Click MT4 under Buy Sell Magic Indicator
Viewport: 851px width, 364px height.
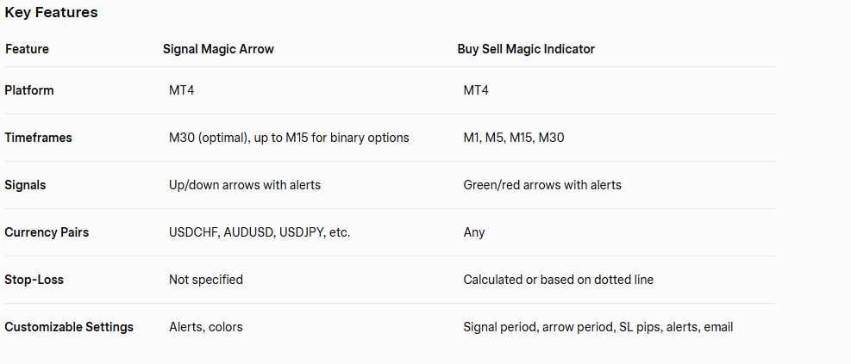(x=476, y=90)
